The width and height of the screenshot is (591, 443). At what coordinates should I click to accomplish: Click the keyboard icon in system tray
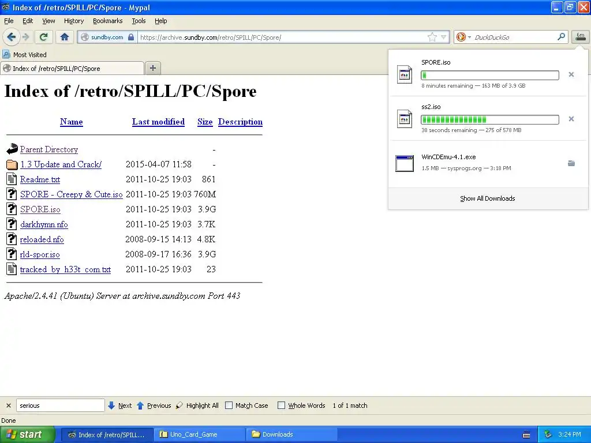pos(526,435)
